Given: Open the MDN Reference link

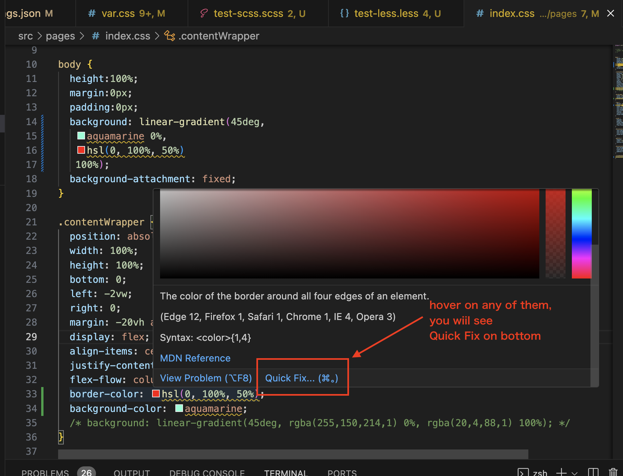Looking at the screenshot, I should point(195,358).
